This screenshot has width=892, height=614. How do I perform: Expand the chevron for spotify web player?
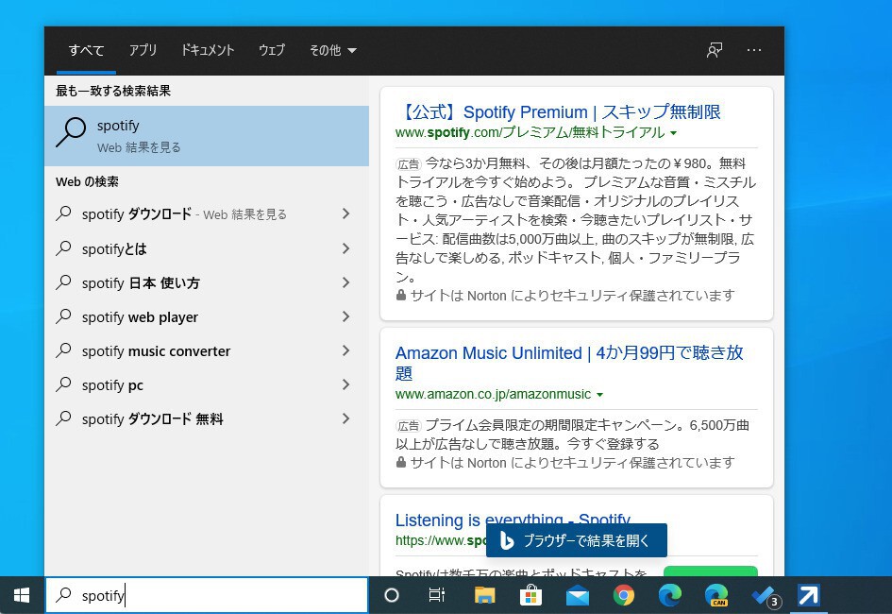(x=345, y=317)
